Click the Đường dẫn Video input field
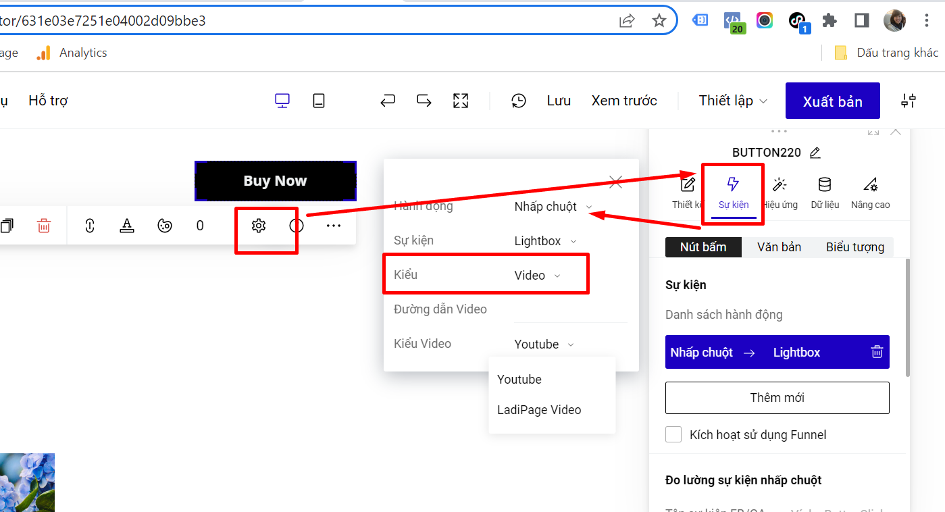This screenshot has width=945, height=512. coord(569,310)
